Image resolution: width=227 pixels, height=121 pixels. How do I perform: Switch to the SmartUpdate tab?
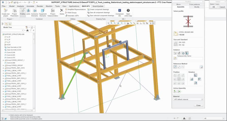click(98, 6)
